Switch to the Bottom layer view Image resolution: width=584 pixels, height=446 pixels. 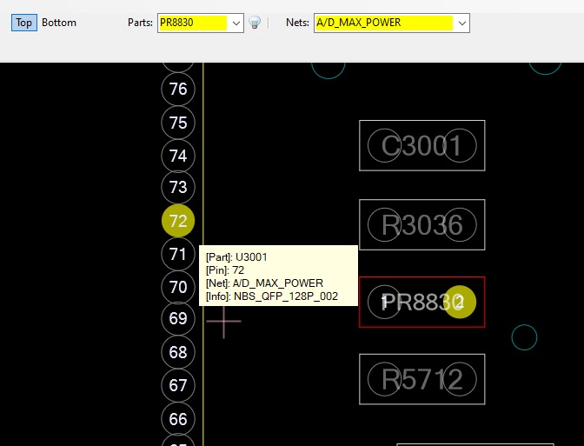tap(59, 23)
